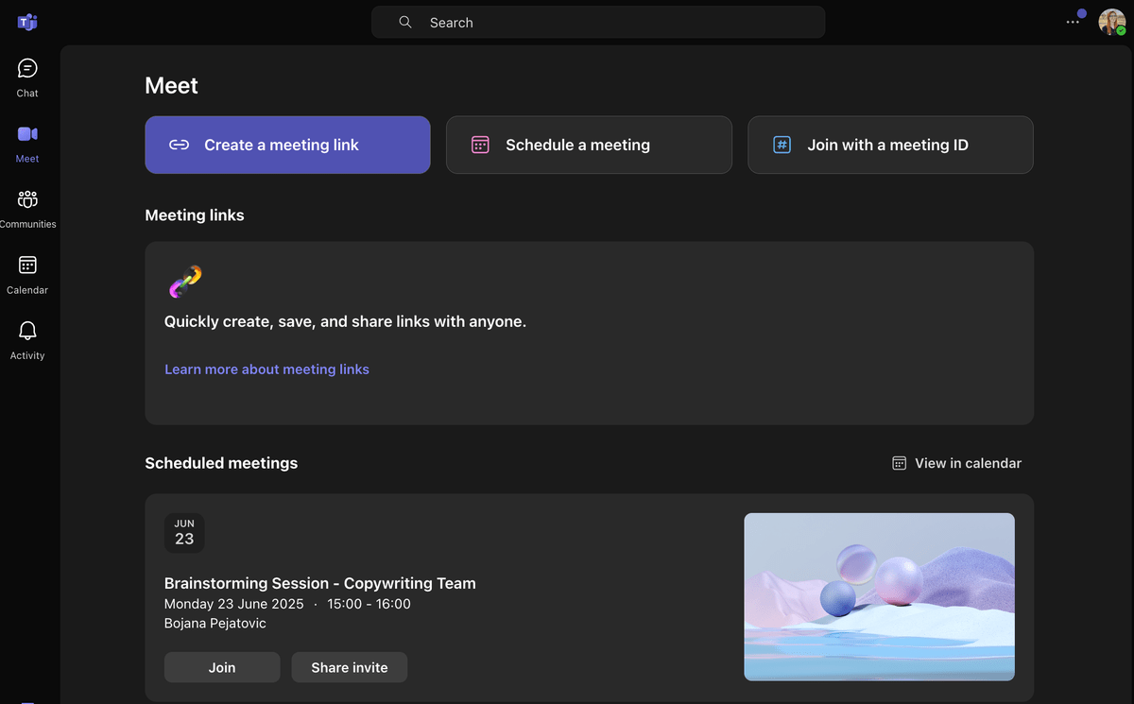
Task: Click the JUN 23 date badge
Action: point(184,533)
